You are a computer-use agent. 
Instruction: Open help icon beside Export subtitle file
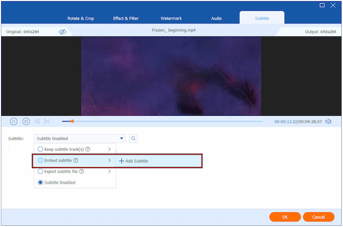pyautogui.click(x=81, y=172)
